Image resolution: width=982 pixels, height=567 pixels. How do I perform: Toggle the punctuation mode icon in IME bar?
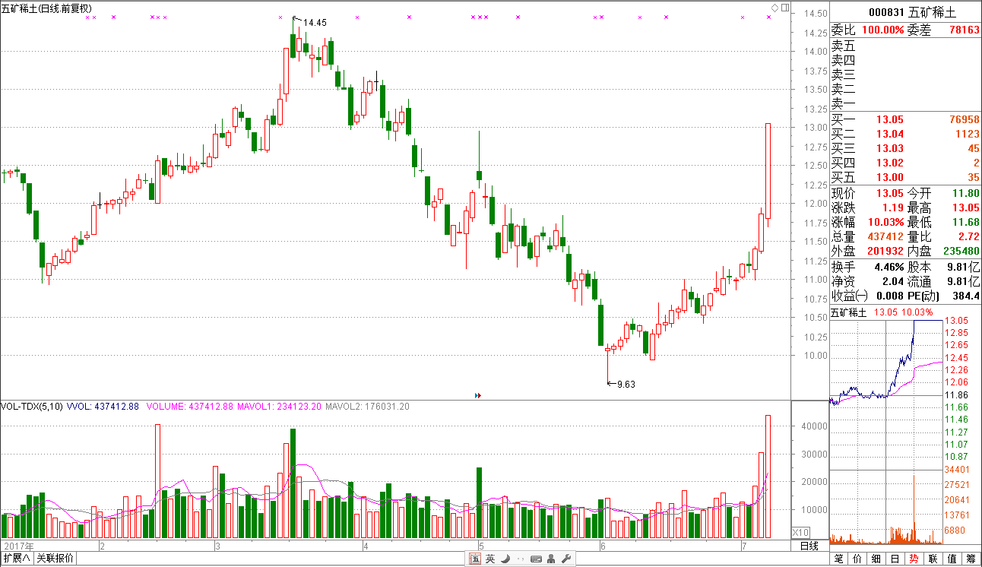519,559
